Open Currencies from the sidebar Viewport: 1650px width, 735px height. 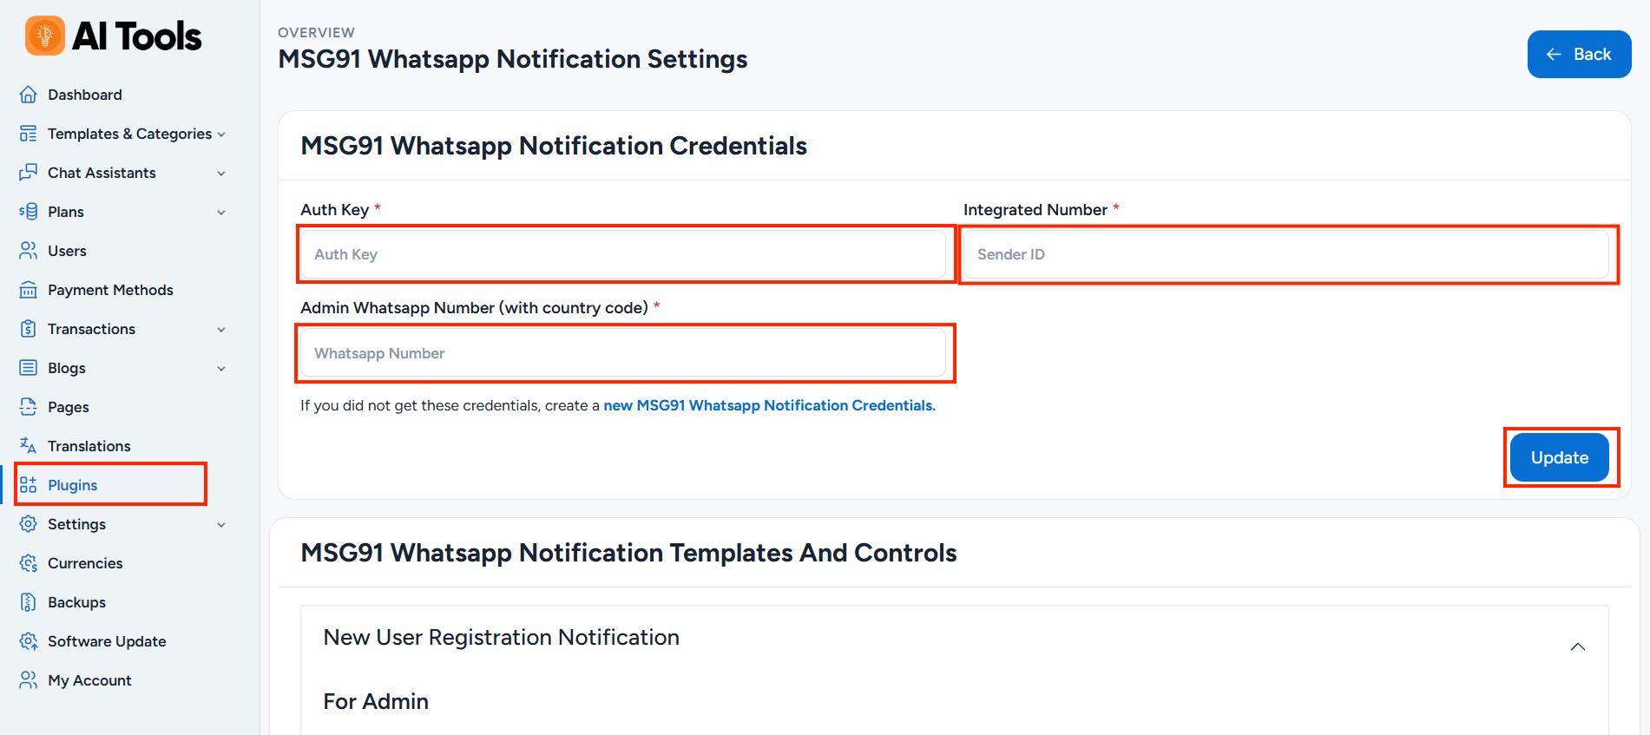[x=85, y=563]
